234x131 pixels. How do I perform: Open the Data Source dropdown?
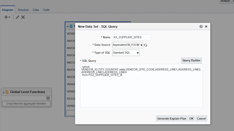[128, 45]
